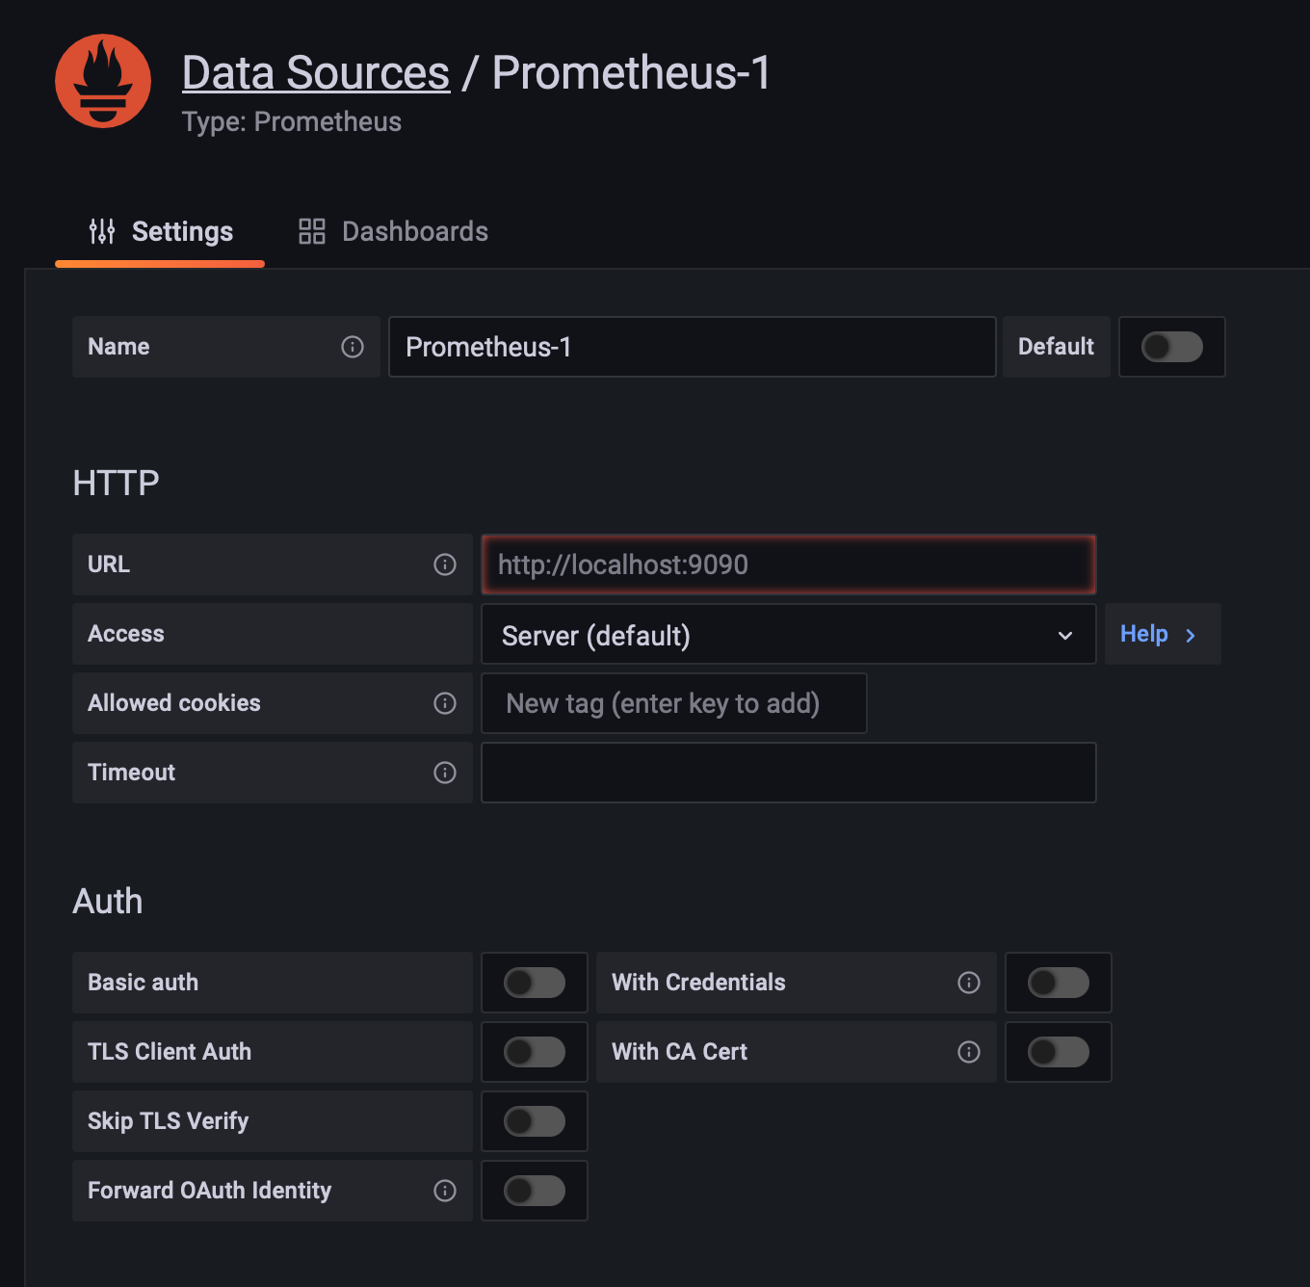Enable the Forward OAuth Identity switch
Image resolution: width=1310 pixels, height=1287 pixels.
pyautogui.click(x=535, y=1191)
